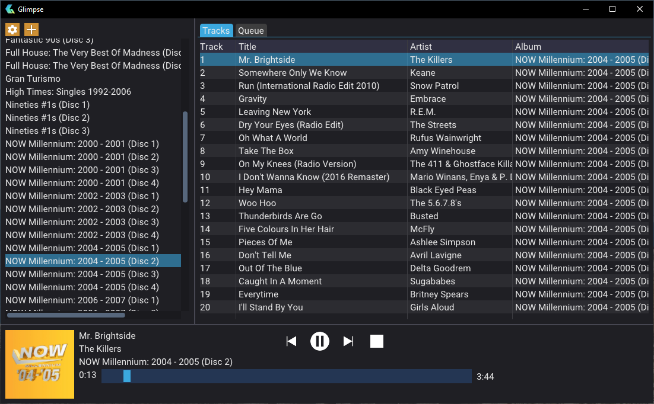This screenshot has width=654, height=404.
Task: Select NOW Millennium: 2004 - 2005 (Disc 4)
Action: 93,287
